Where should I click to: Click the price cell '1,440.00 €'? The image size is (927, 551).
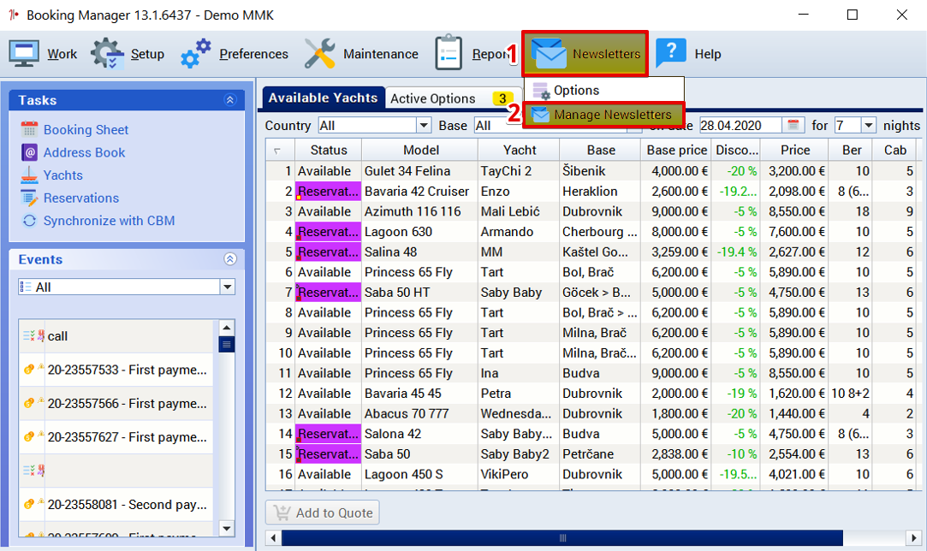(794, 414)
